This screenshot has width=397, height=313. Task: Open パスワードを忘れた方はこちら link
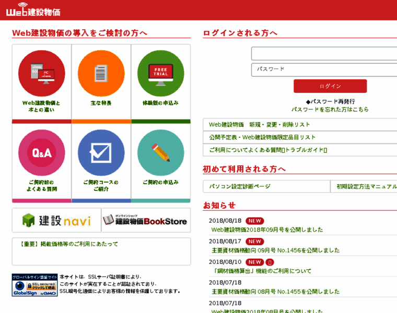pyautogui.click(x=330, y=110)
